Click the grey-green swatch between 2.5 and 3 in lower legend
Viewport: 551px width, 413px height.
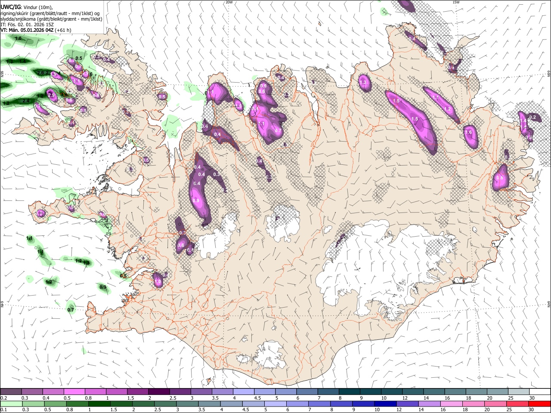point(165,404)
